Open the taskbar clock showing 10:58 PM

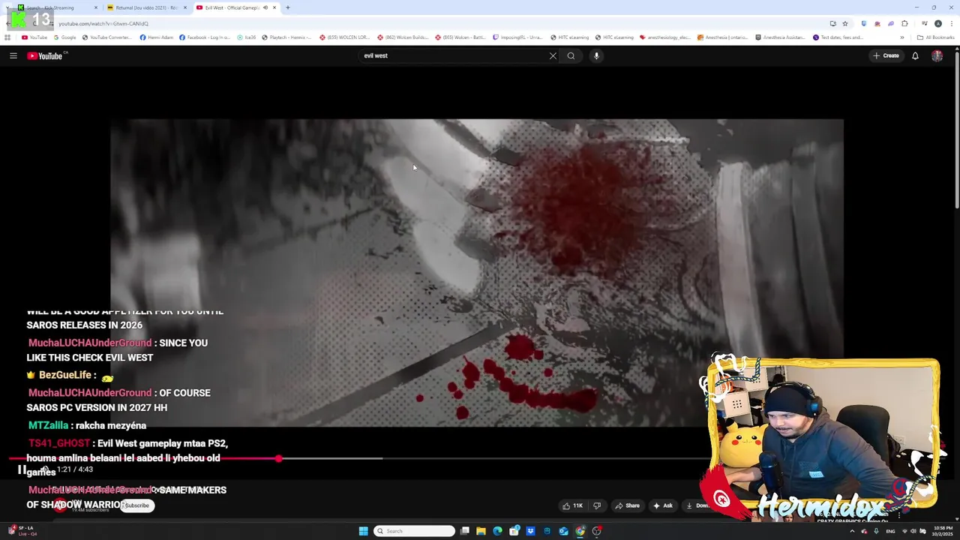[943, 531]
